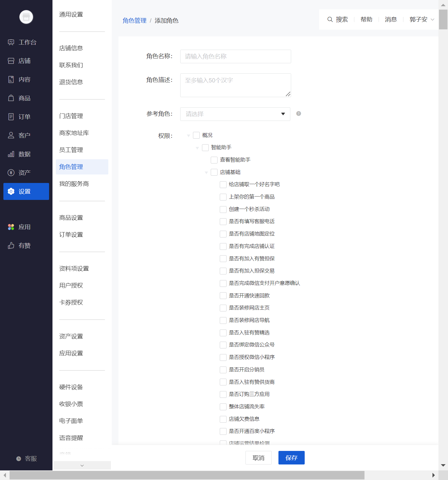Click the 取消 cancel button
The height and width of the screenshot is (480, 448).
coord(258,458)
